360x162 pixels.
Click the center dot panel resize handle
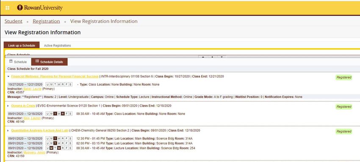tap(212, 57)
